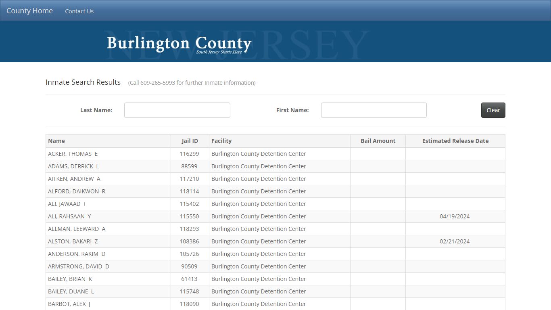Click the Facility column header
The width and height of the screenshot is (551, 310).
point(221,140)
